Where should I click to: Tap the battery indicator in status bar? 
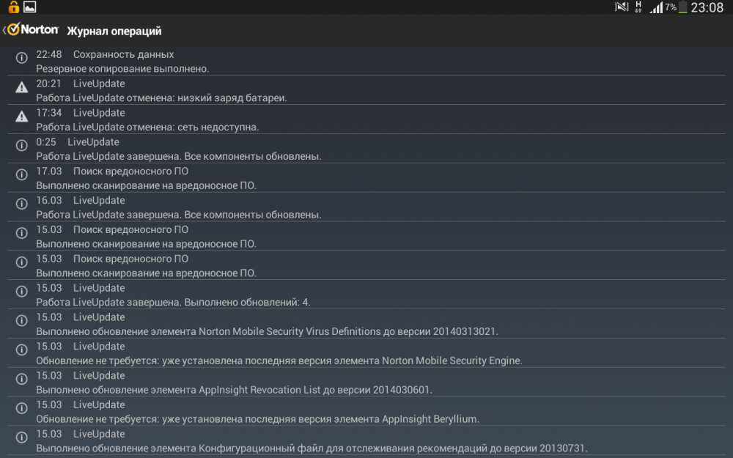683,7
